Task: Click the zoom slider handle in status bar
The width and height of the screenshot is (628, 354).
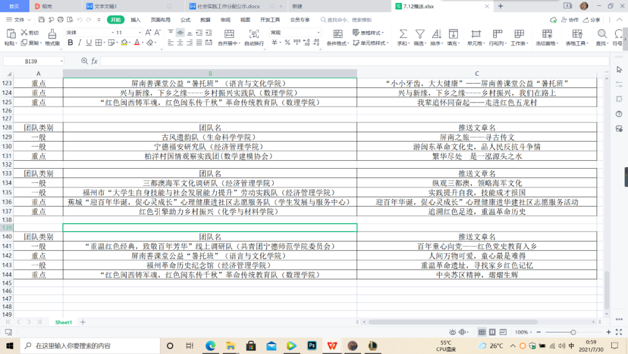Action: pyautogui.click(x=573, y=332)
